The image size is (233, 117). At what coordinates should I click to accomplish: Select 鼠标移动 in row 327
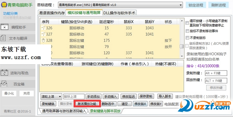point(77,34)
